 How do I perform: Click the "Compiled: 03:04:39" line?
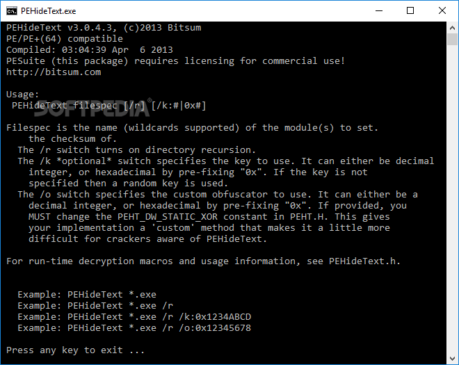click(89, 49)
